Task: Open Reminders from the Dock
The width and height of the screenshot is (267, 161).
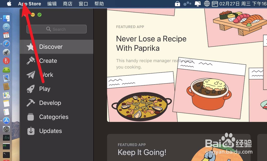Action: pos(6,112)
